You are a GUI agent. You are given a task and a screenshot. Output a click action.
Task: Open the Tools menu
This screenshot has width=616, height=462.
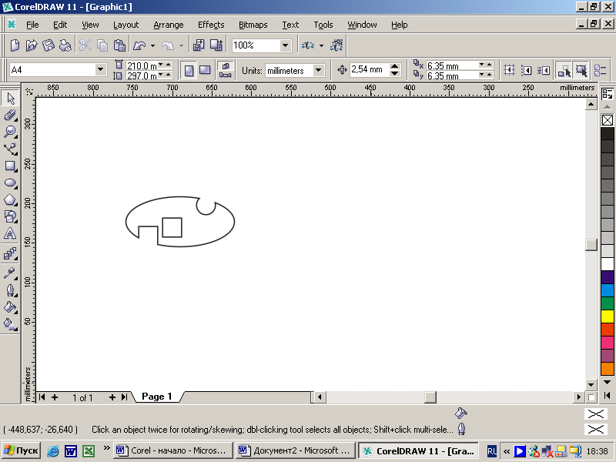coord(323,25)
